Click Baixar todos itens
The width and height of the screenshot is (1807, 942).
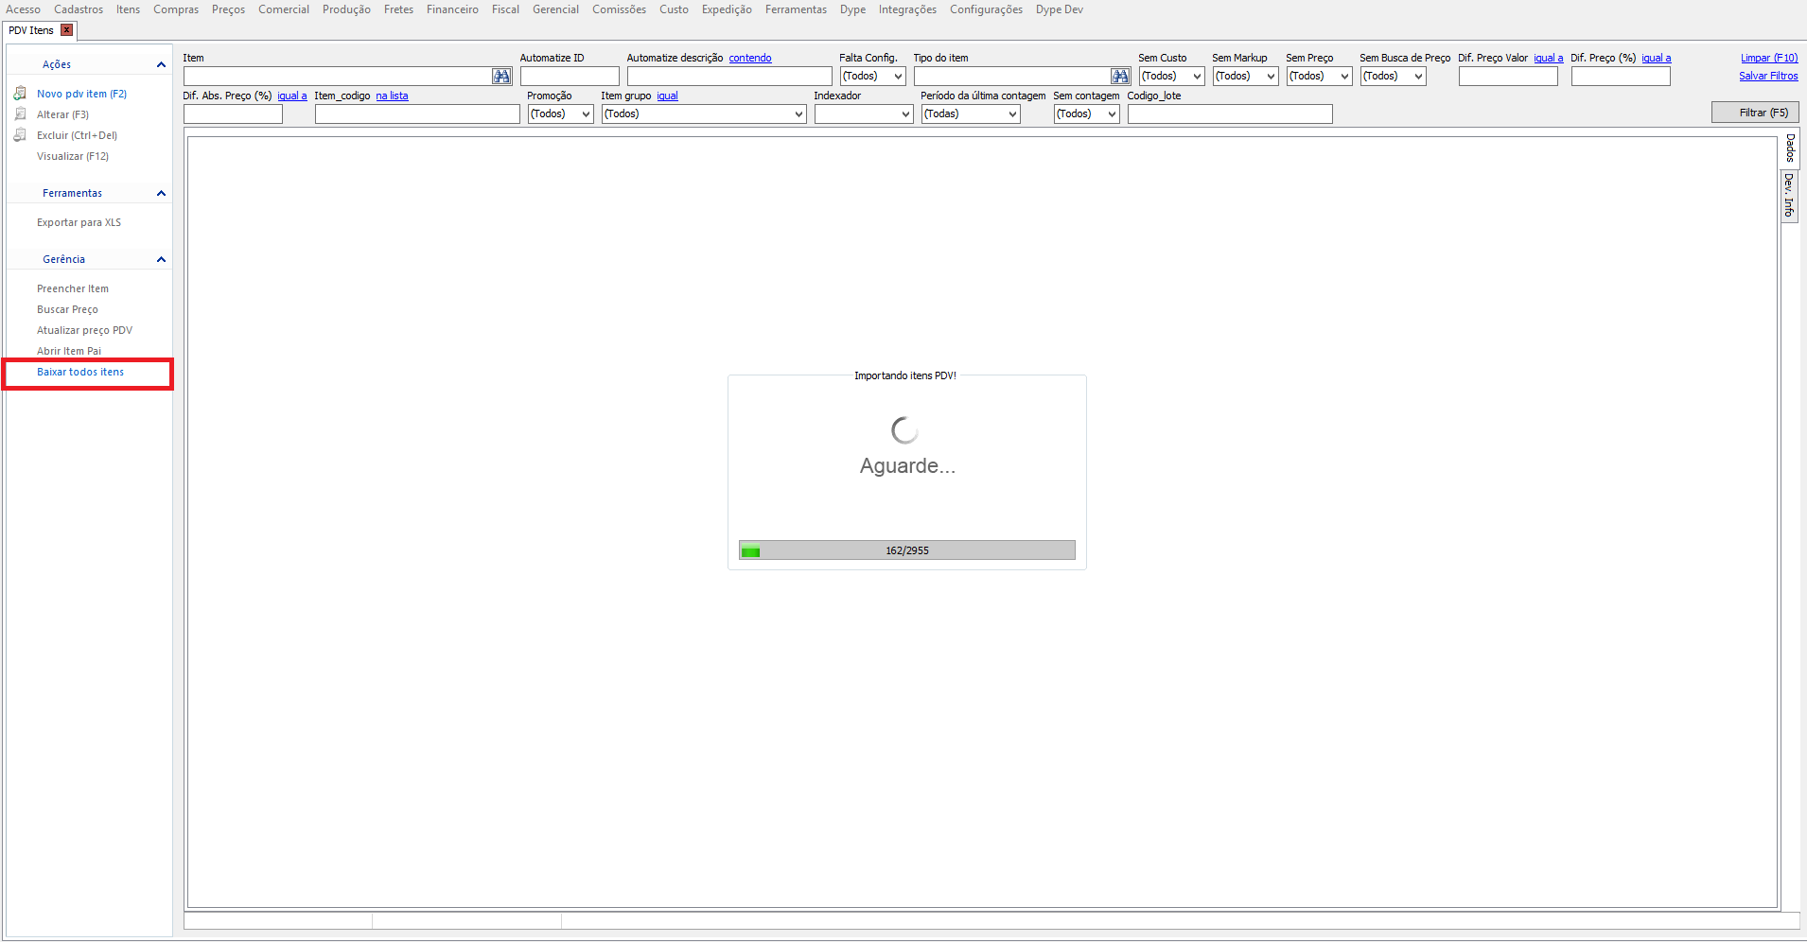point(80,372)
